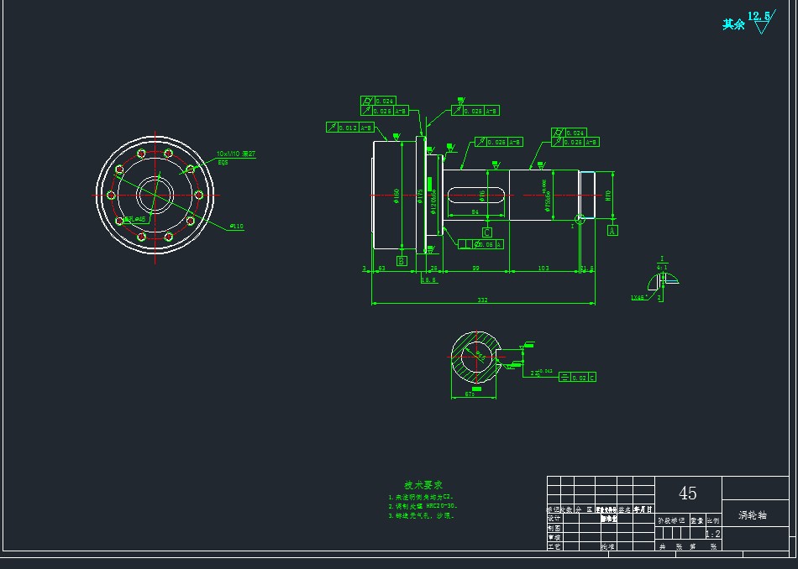This screenshot has height=569, width=798.
Task: Select the φ110 bolt circle dimension
Action: (237, 227)
